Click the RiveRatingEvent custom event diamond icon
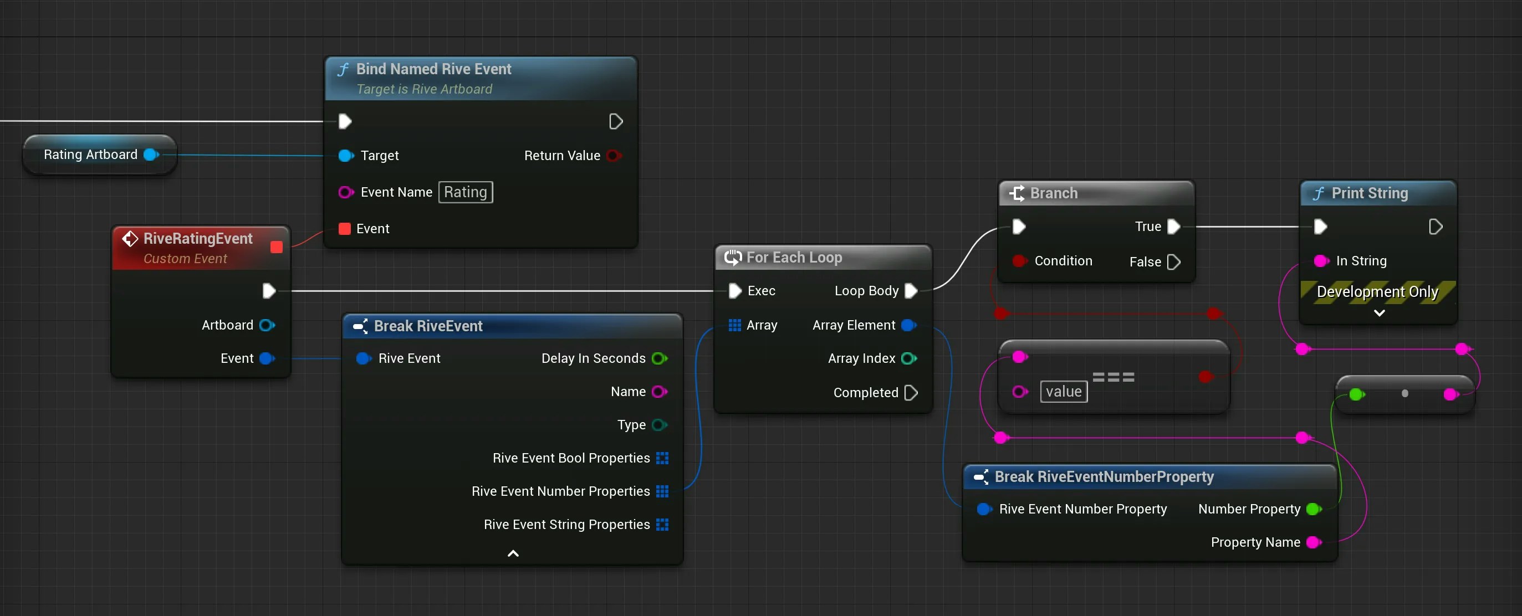 [x=129, y=239]
